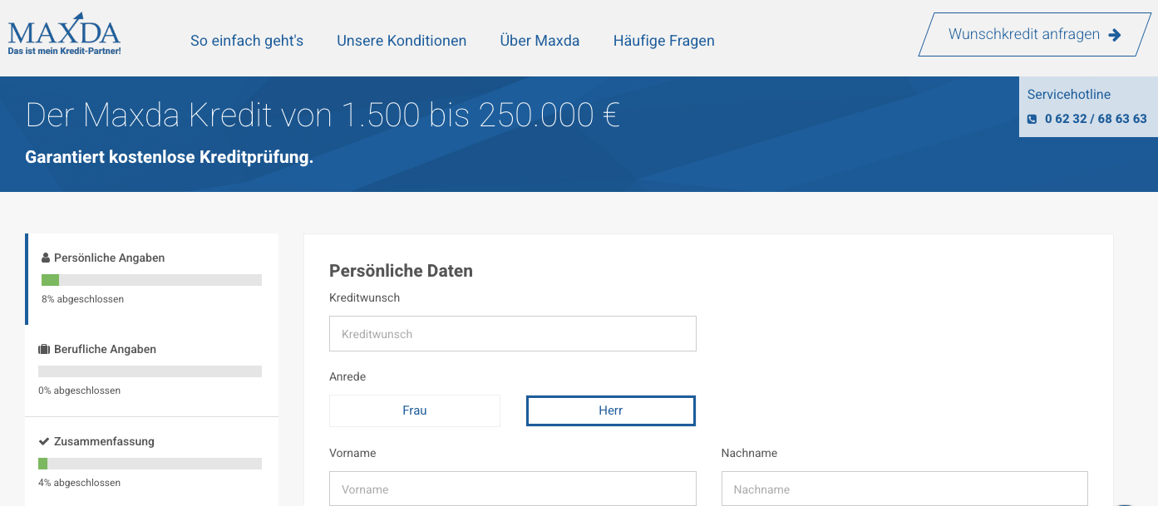Select Herr as Anrede
Viewport: 1158px width, 506px height.
coord(611,410)
